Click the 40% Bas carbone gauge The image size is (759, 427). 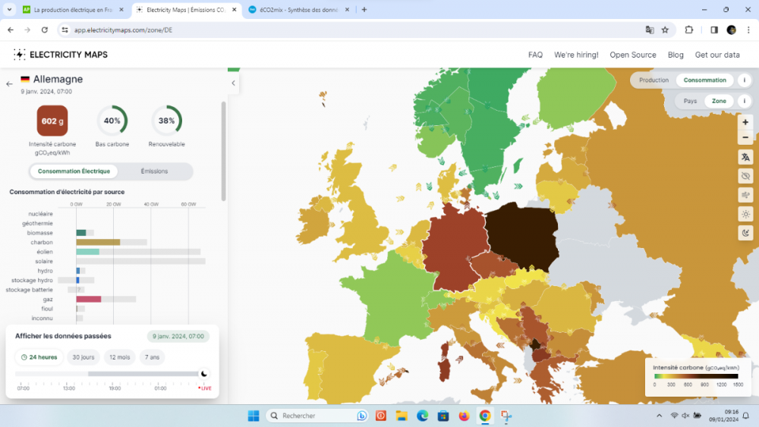[x=112, y=121]
